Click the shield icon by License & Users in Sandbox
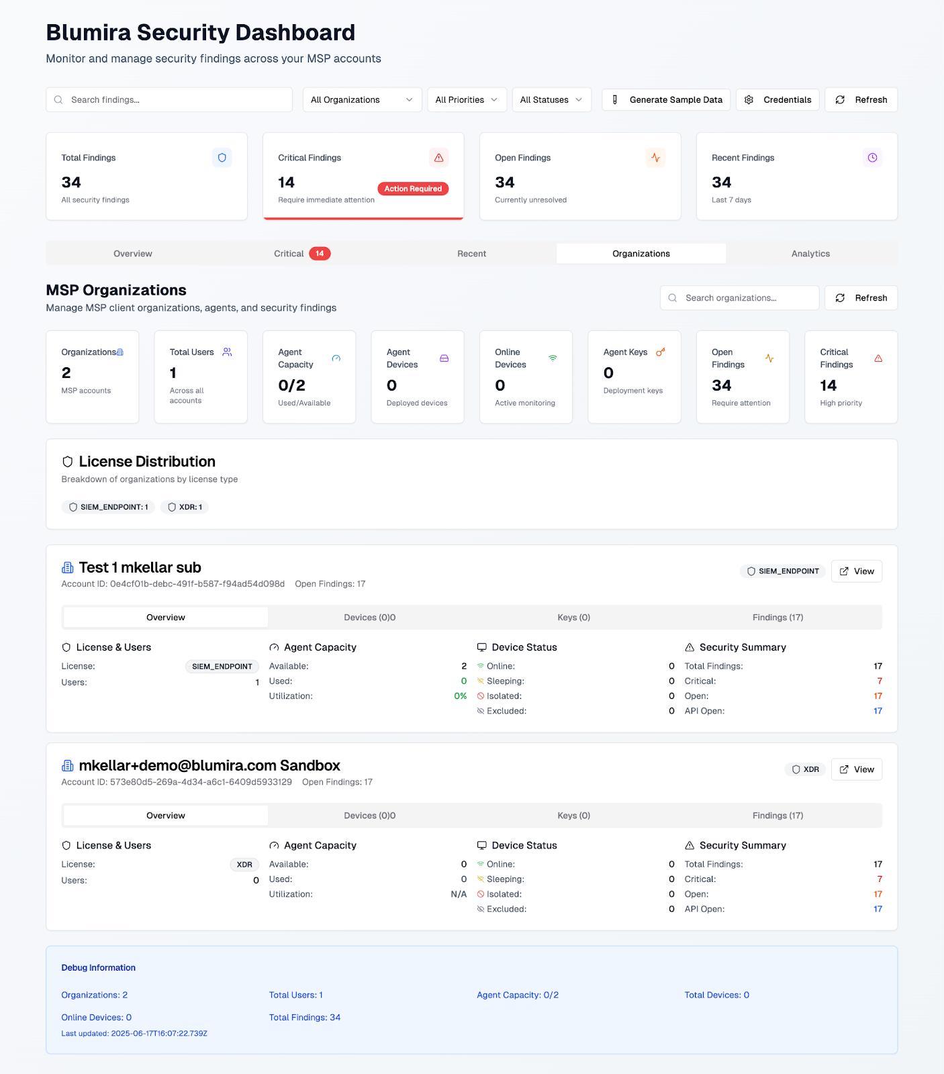 pos(66,845)
